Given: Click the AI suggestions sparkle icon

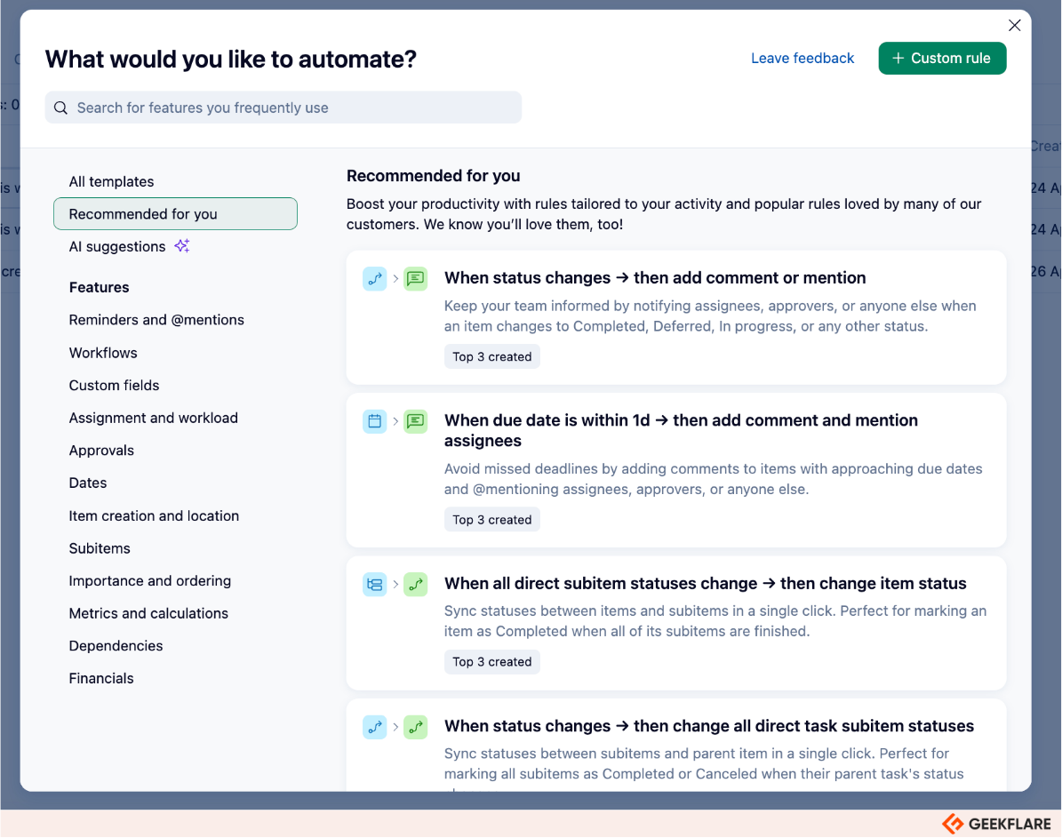Looking at the screenshot, I should click(182, 246).
